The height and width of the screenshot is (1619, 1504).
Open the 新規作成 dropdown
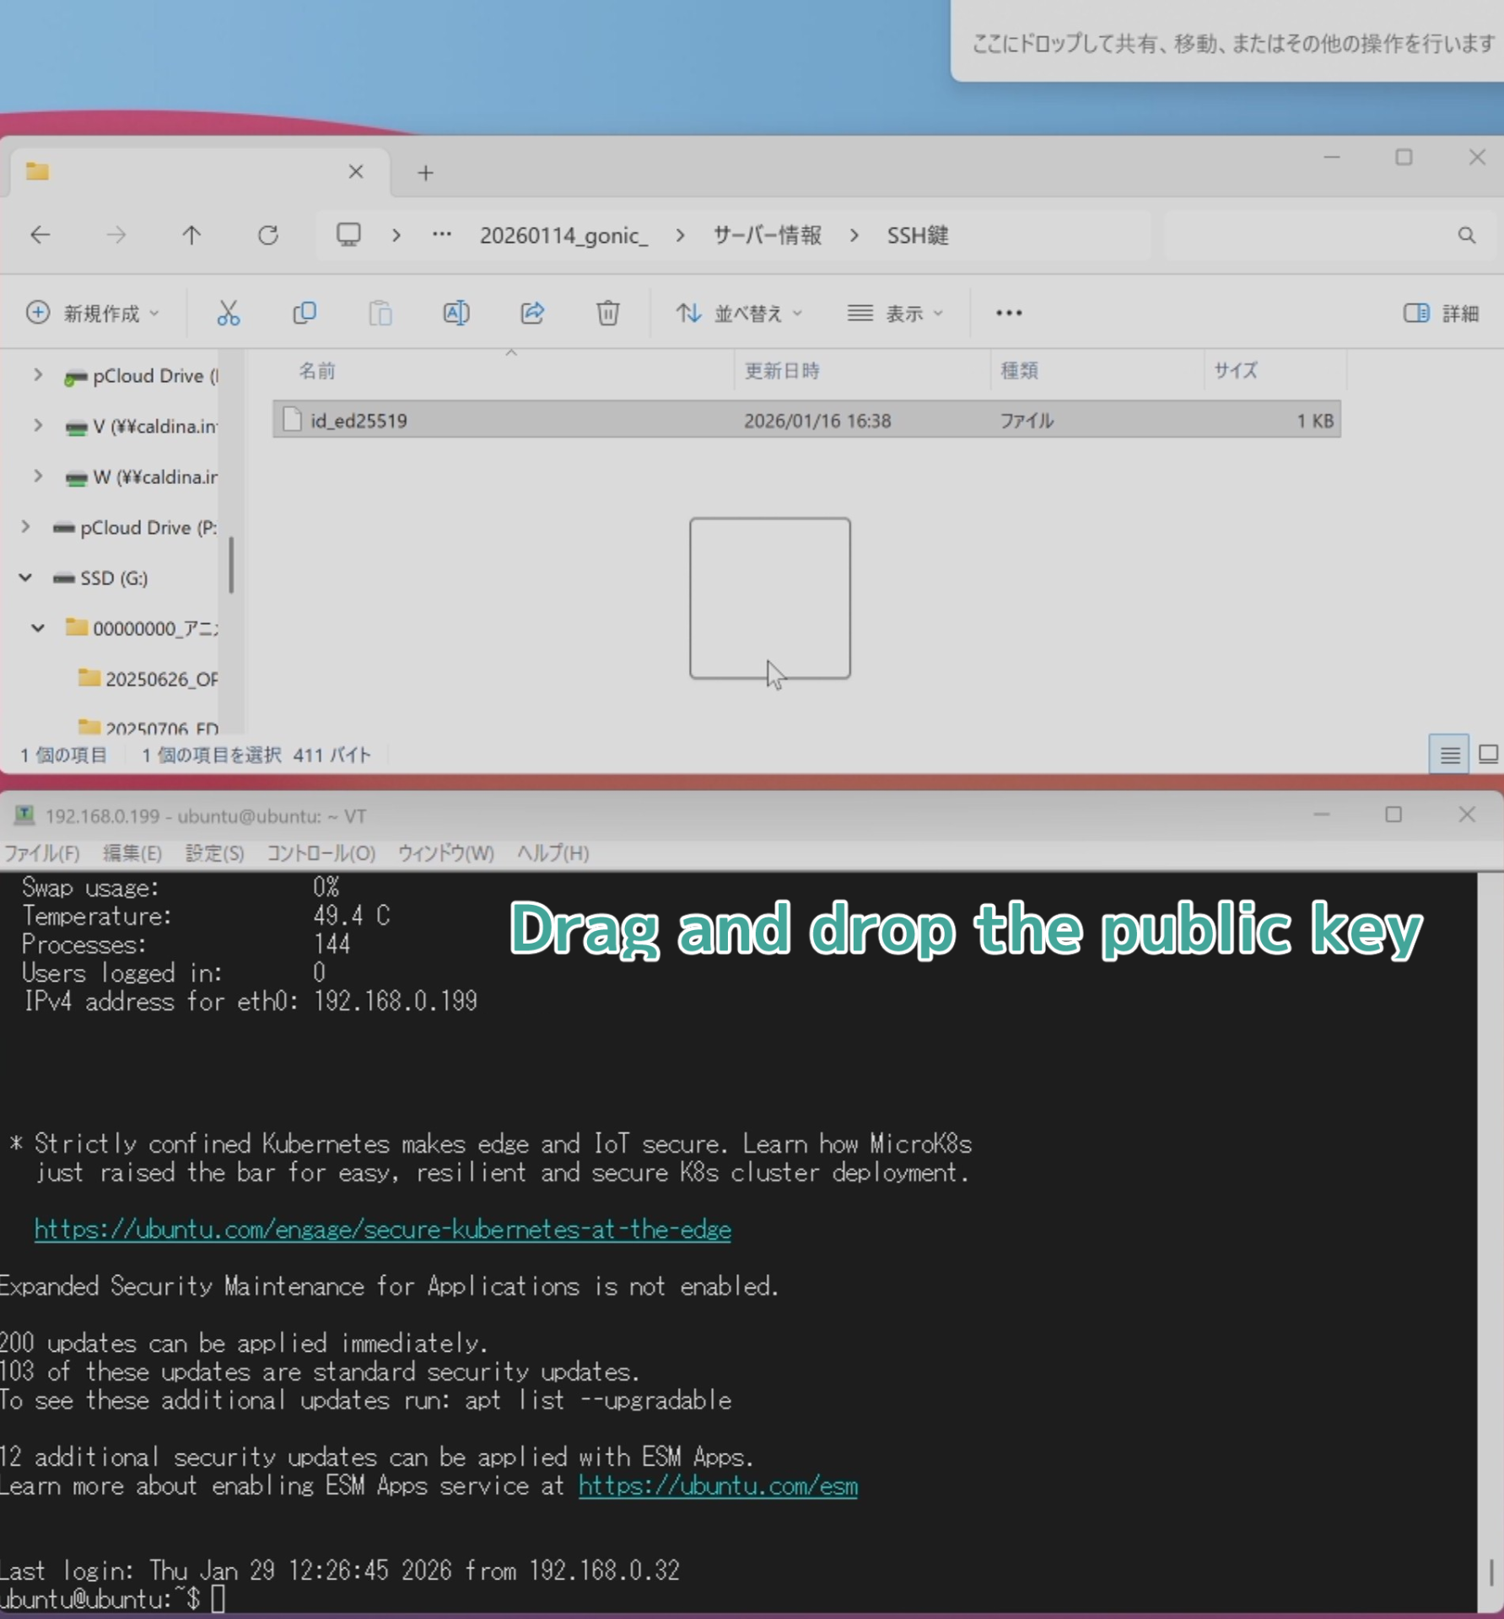pyautogui.click(x=93, y=314)
